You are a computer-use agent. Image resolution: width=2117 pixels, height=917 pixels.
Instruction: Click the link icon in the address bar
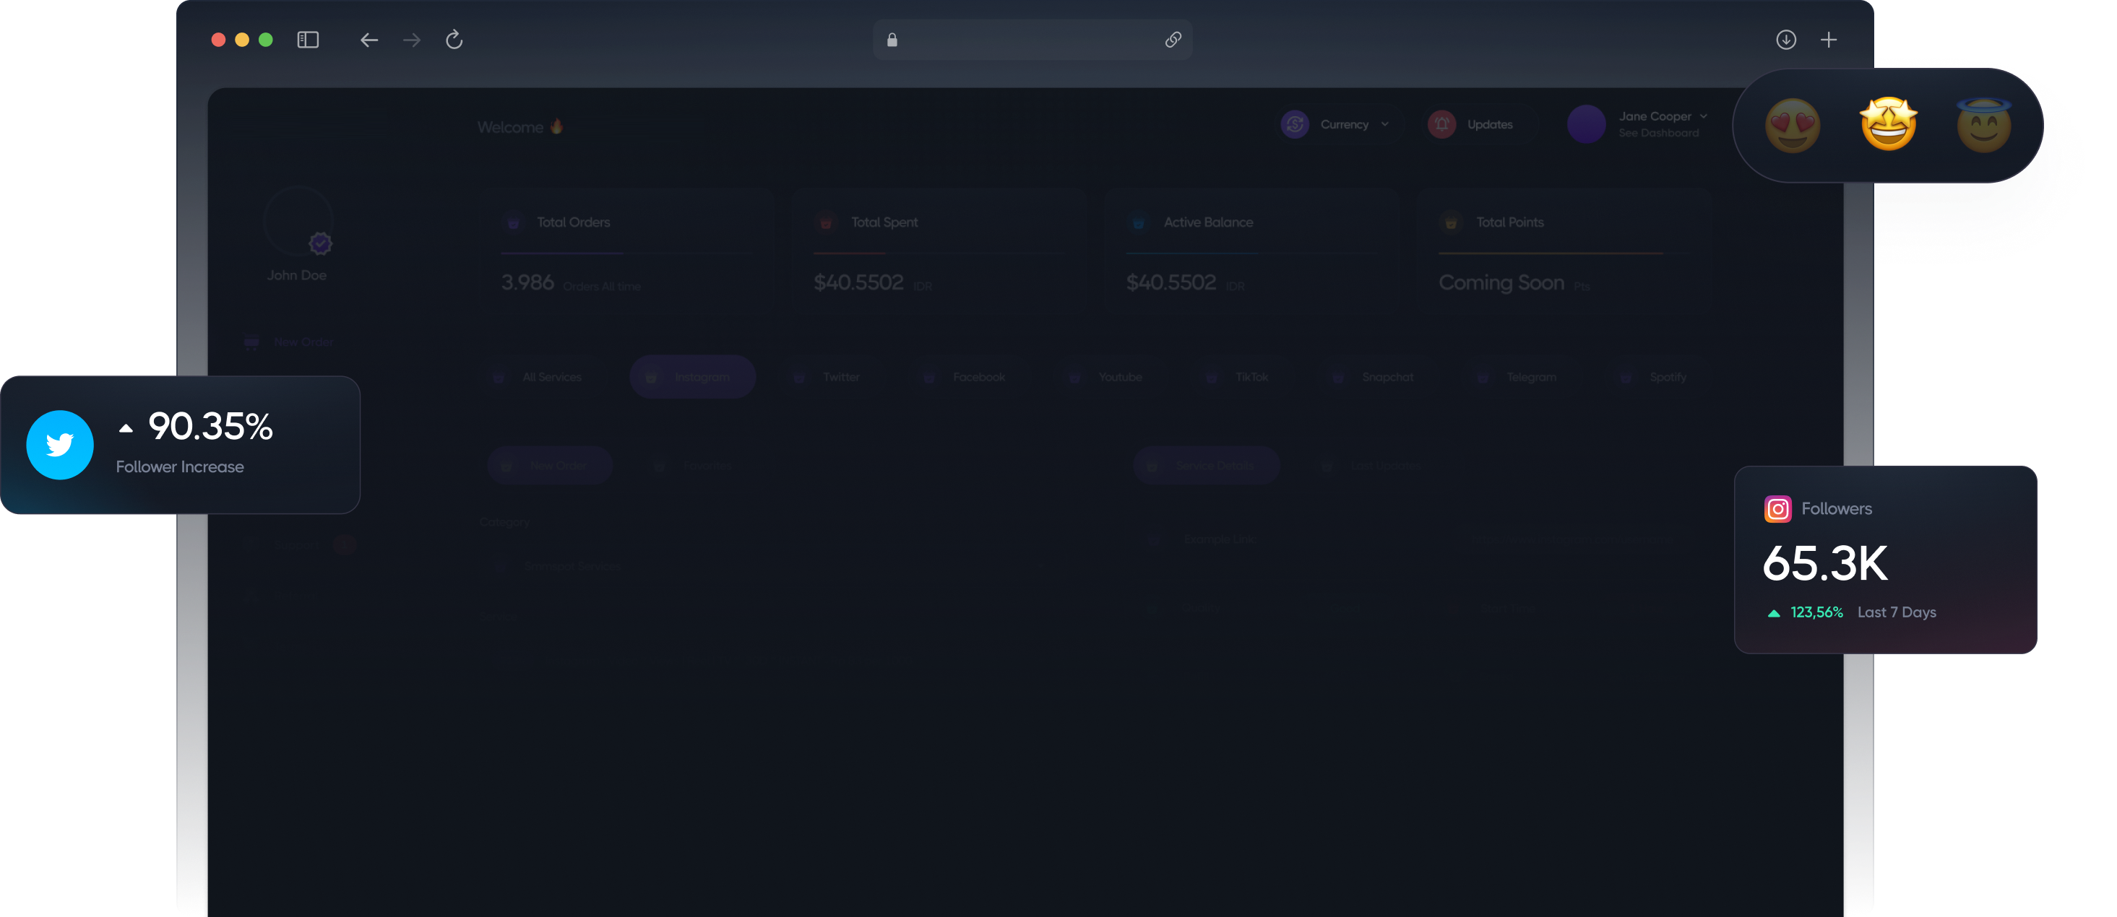[1173, 40]
